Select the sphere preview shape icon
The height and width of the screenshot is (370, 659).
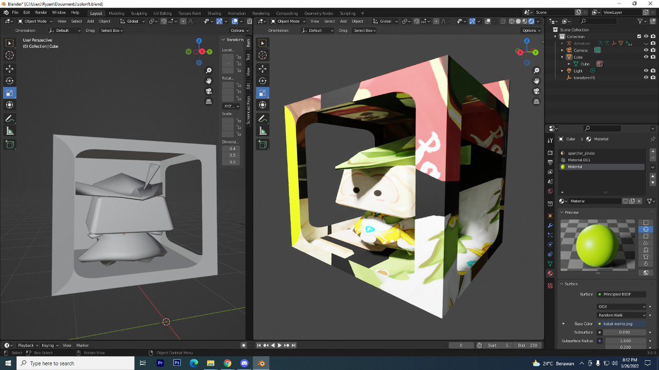pos(646,229)
